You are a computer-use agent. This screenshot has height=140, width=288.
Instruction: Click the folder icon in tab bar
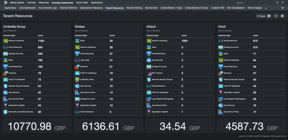pyautogui.click(x=282, y=8)
